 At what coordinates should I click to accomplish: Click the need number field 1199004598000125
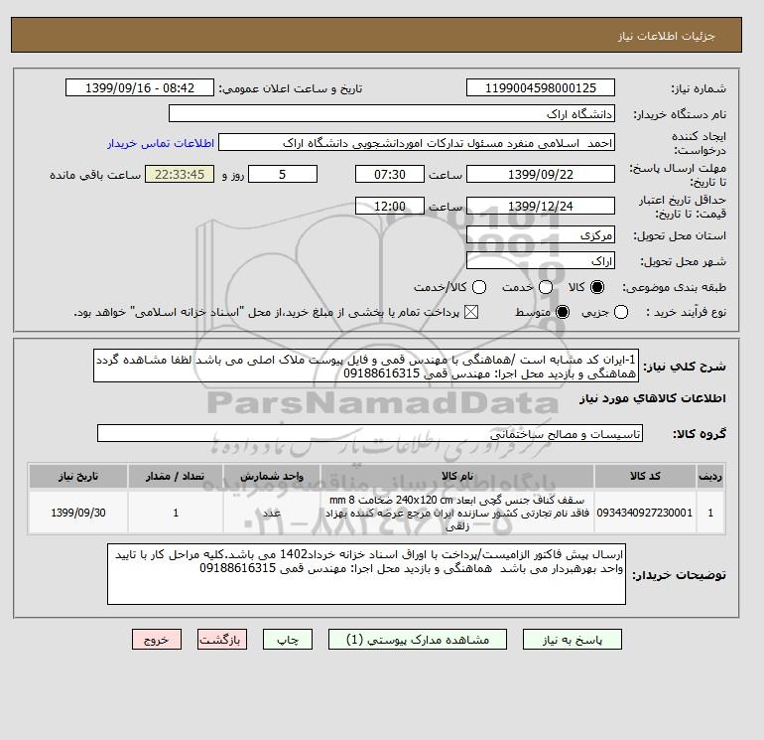coord(541,87)
